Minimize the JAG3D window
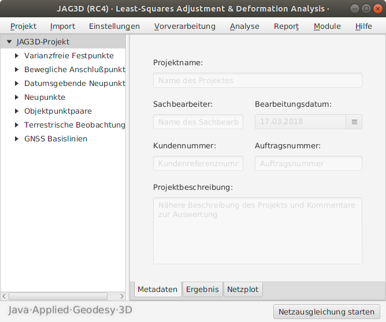Image resolution: width=386 pixels, height=322 pixels. 354,9
